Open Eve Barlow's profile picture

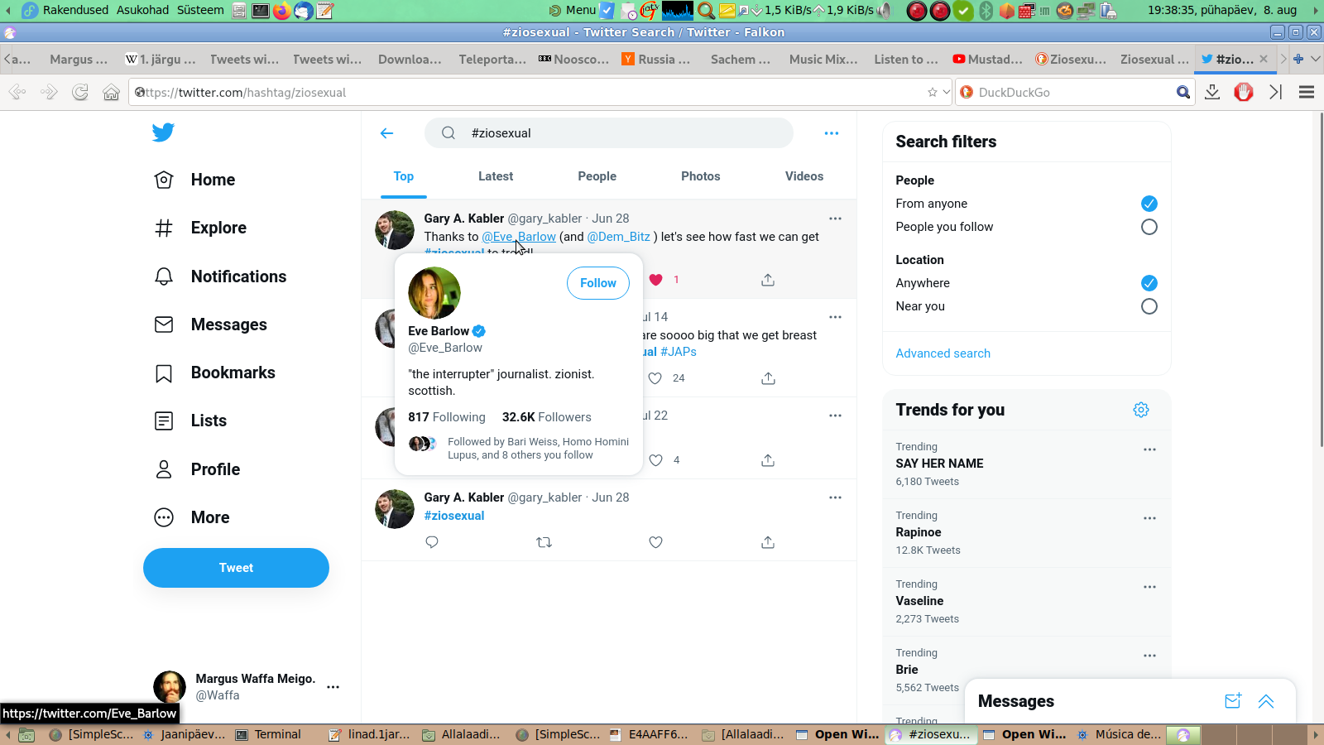tap(434, 293)
